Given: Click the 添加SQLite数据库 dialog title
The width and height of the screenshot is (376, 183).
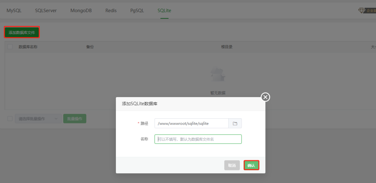Looking at the screenshot, I should click(140, 104).
